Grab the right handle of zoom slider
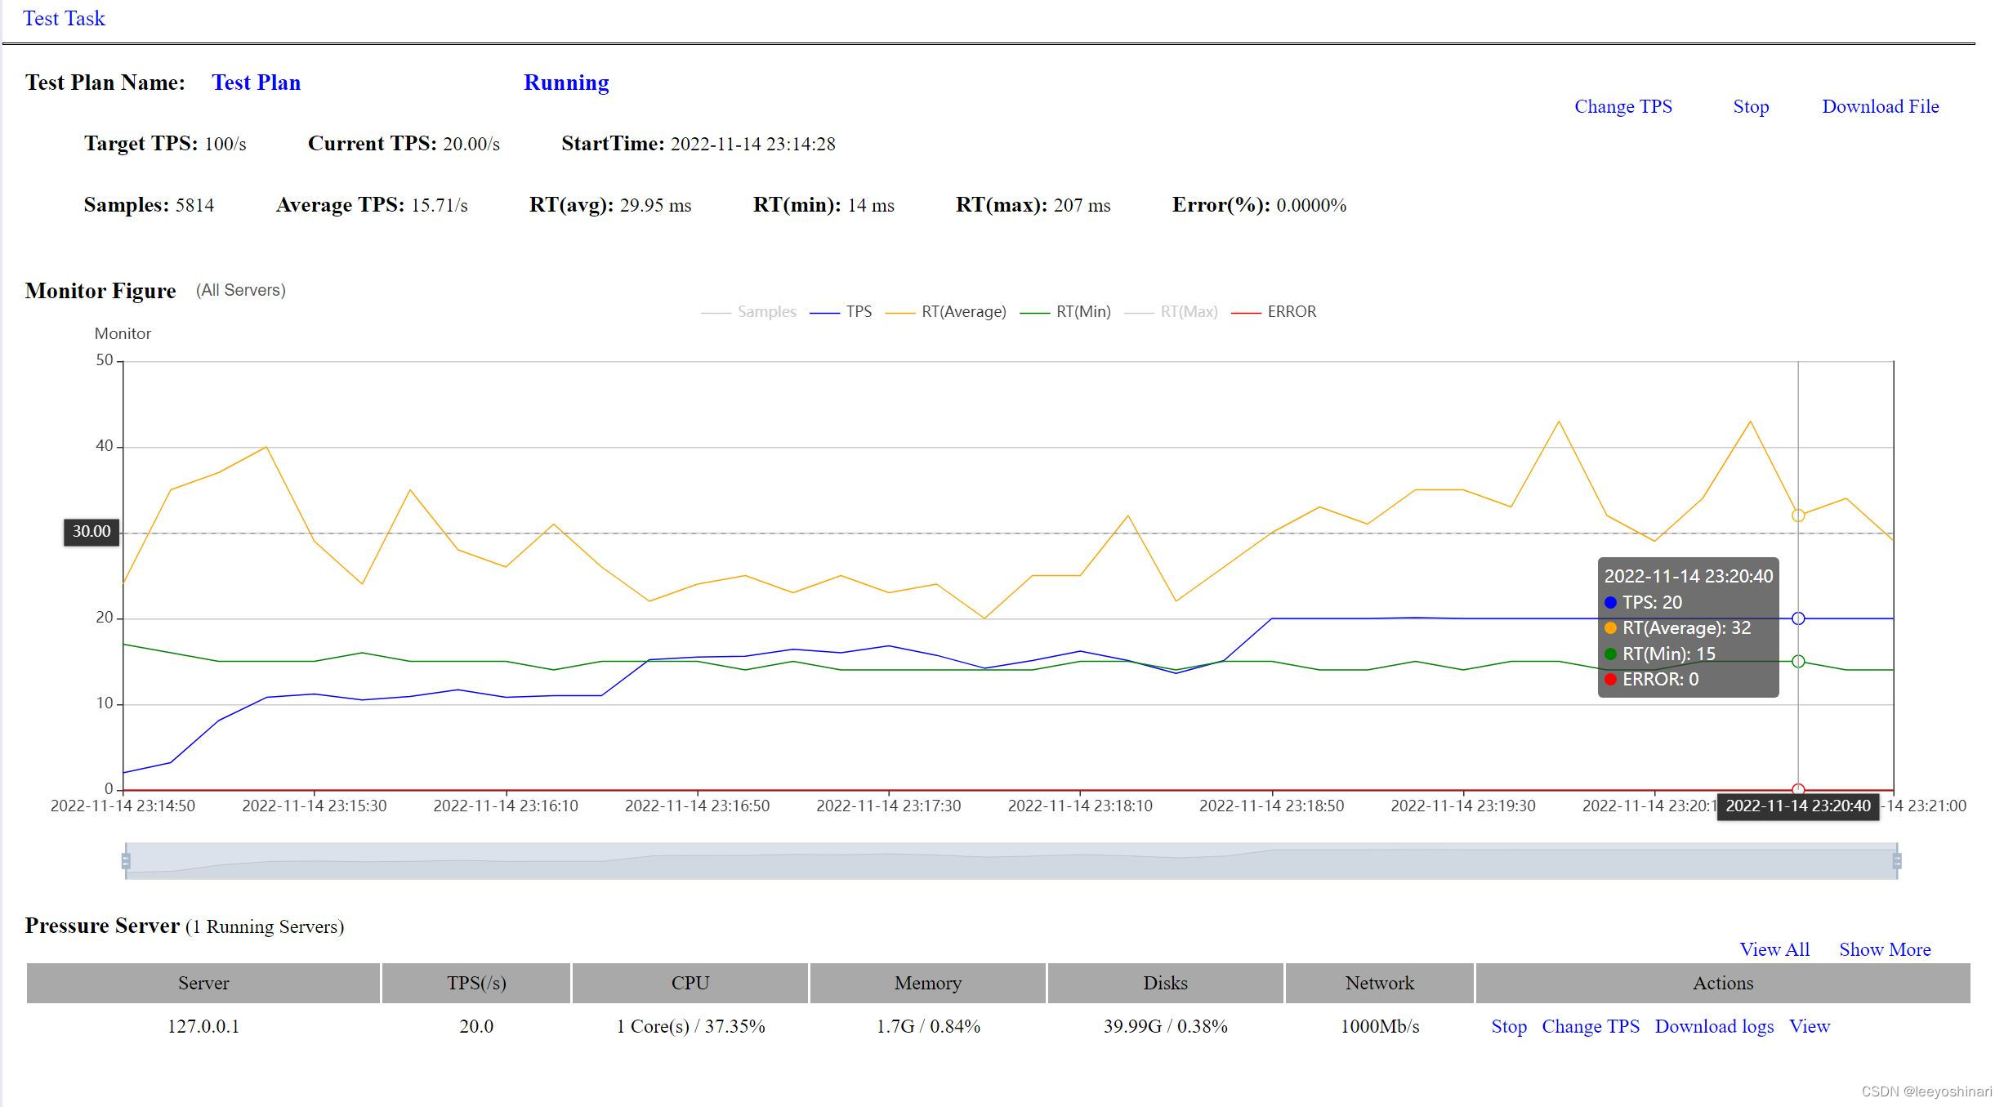The image size is (2004, 1107). (1897, 860)
